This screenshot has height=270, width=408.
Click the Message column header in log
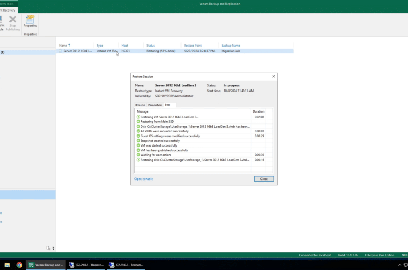[193, 111]
